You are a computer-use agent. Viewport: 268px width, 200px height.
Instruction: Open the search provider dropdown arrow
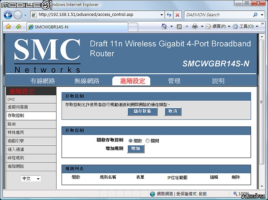point(262,15)
